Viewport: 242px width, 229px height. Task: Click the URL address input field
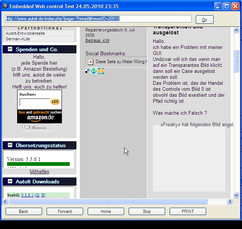pos(98,19)
